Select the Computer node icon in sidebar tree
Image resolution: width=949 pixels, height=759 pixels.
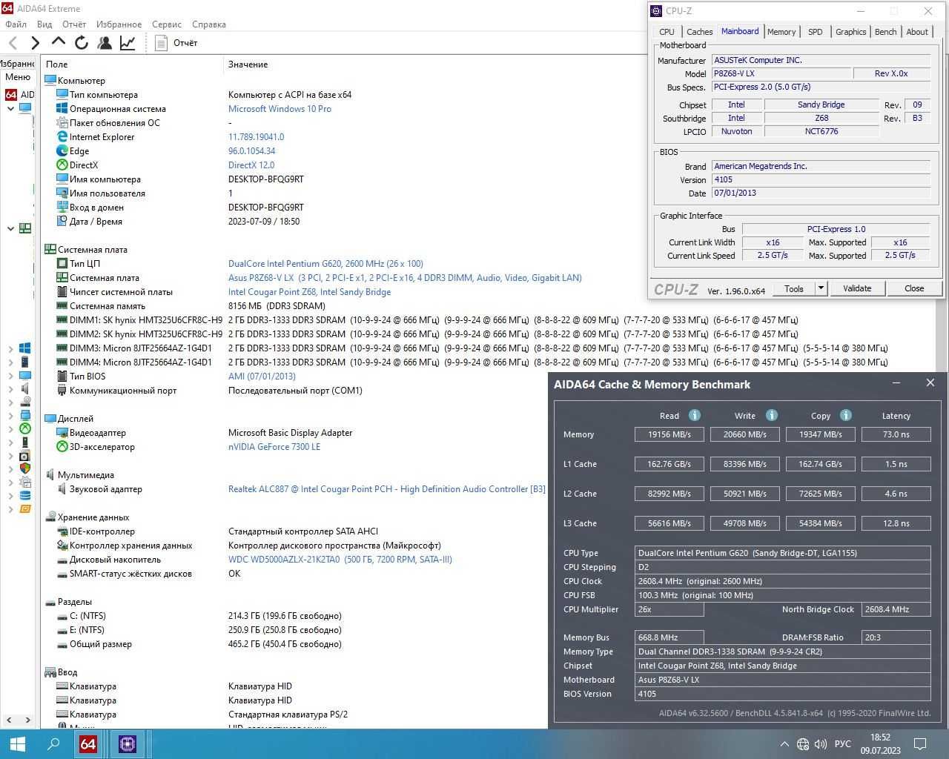click(x=25, y=108)
